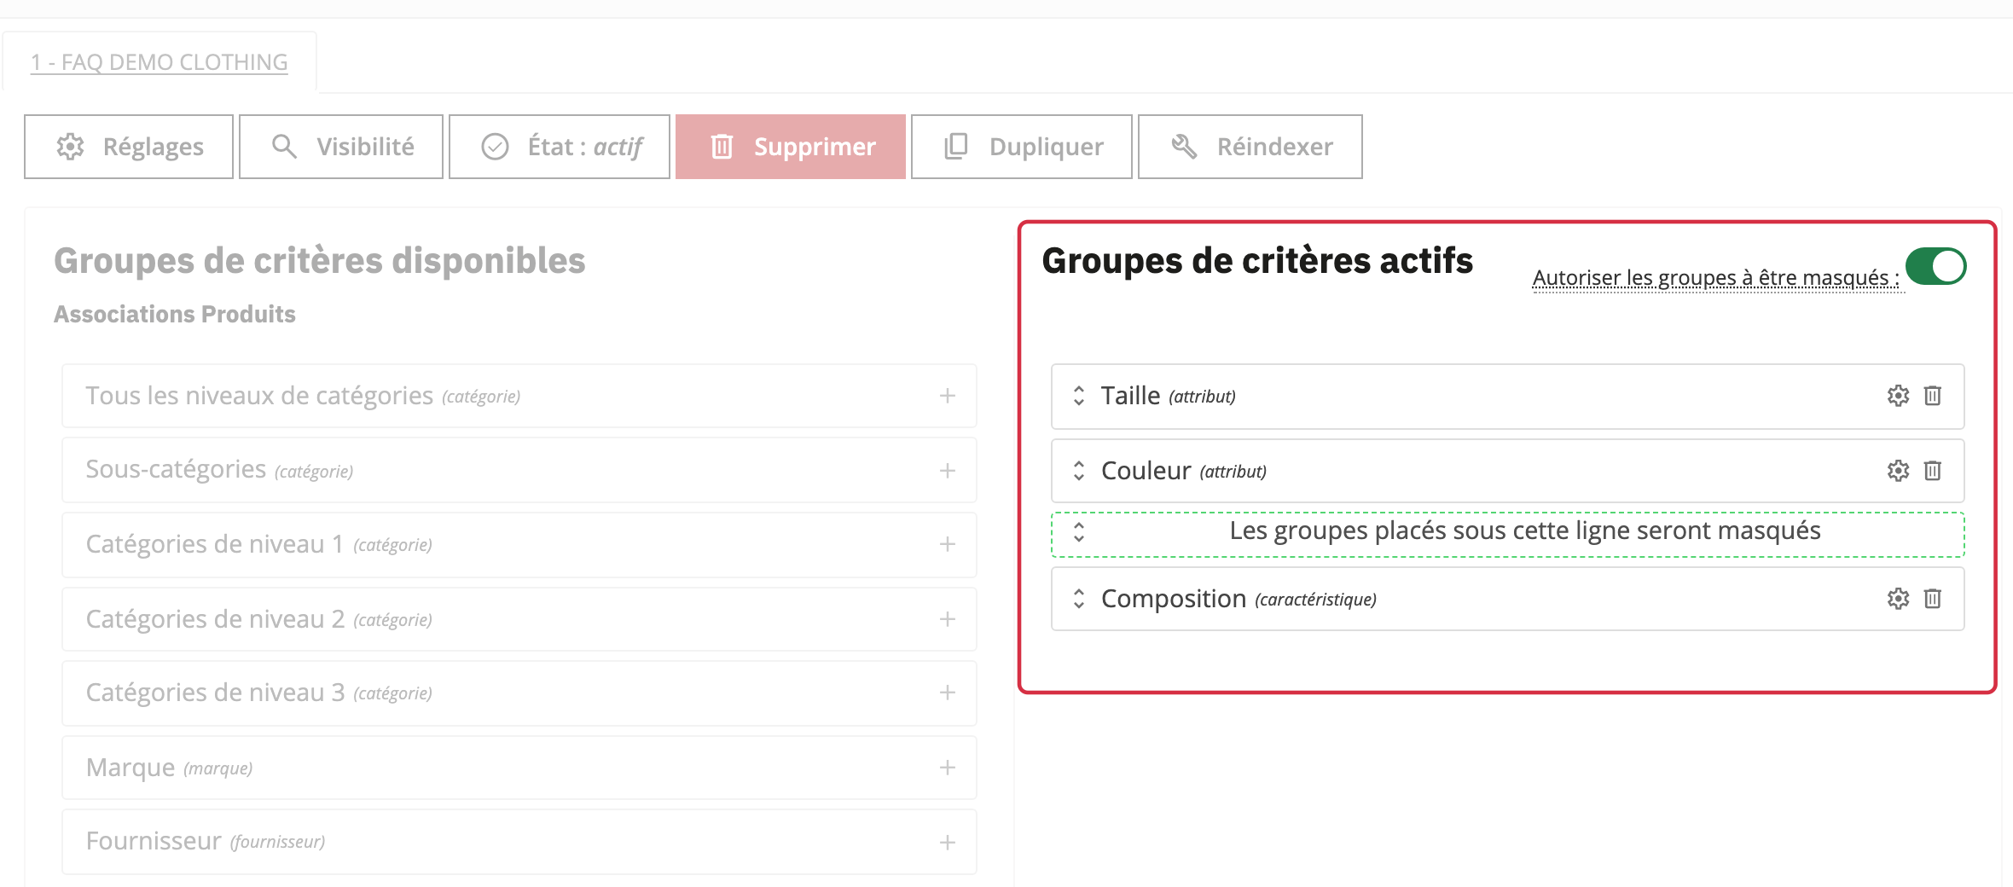The image size is (2013, 887).
Task: Add the Sous-catégories group
Action: (948, 471)
